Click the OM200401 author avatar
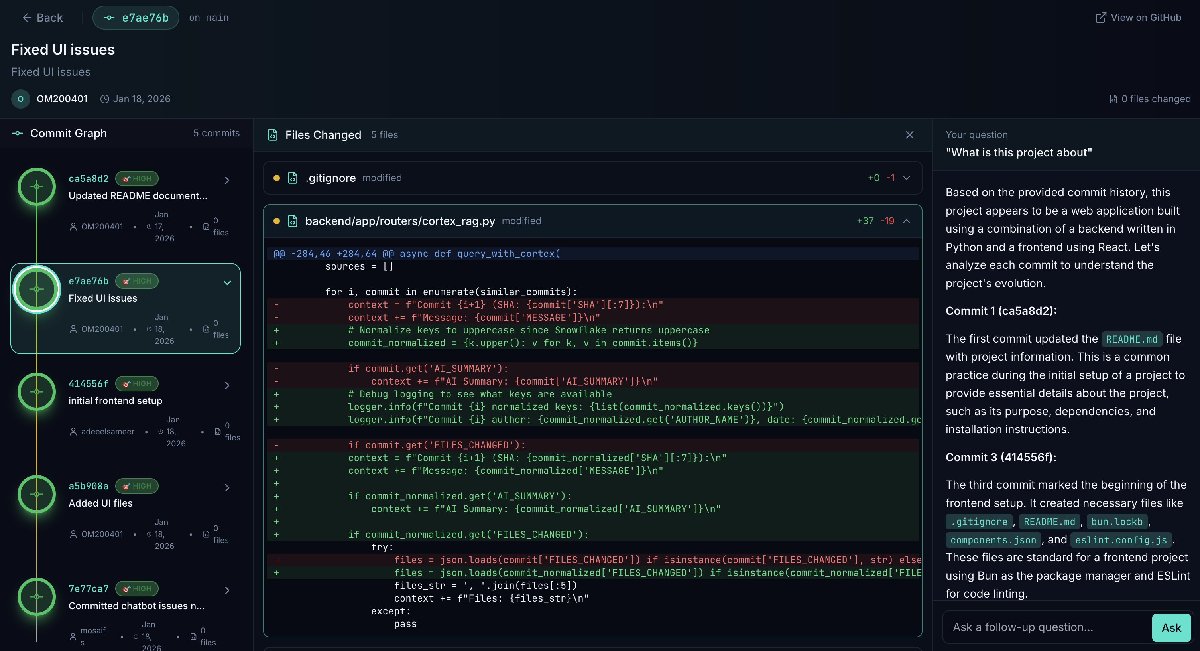This screenshot has width=1200, height=651. (x=20, y=99)
